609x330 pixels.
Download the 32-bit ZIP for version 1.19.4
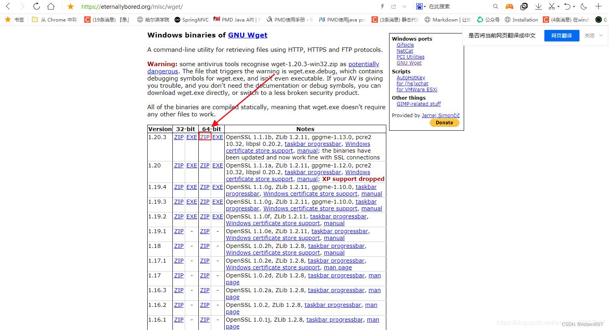click(x=179, y=187)
